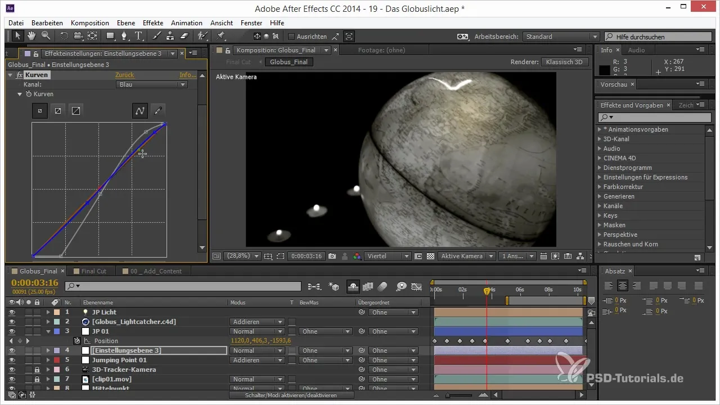Expand the Farbkorrektur effects category
Viewport: 720px width, 405px height.
point(599,187)
